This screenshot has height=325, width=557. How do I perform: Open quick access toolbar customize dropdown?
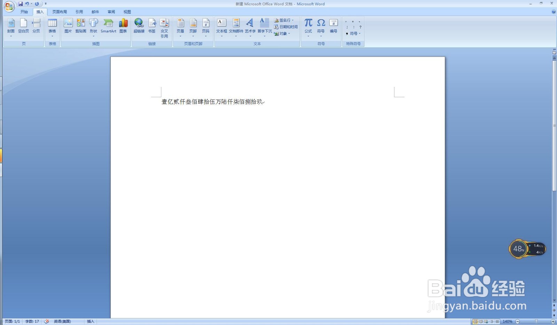coord(46,4)
